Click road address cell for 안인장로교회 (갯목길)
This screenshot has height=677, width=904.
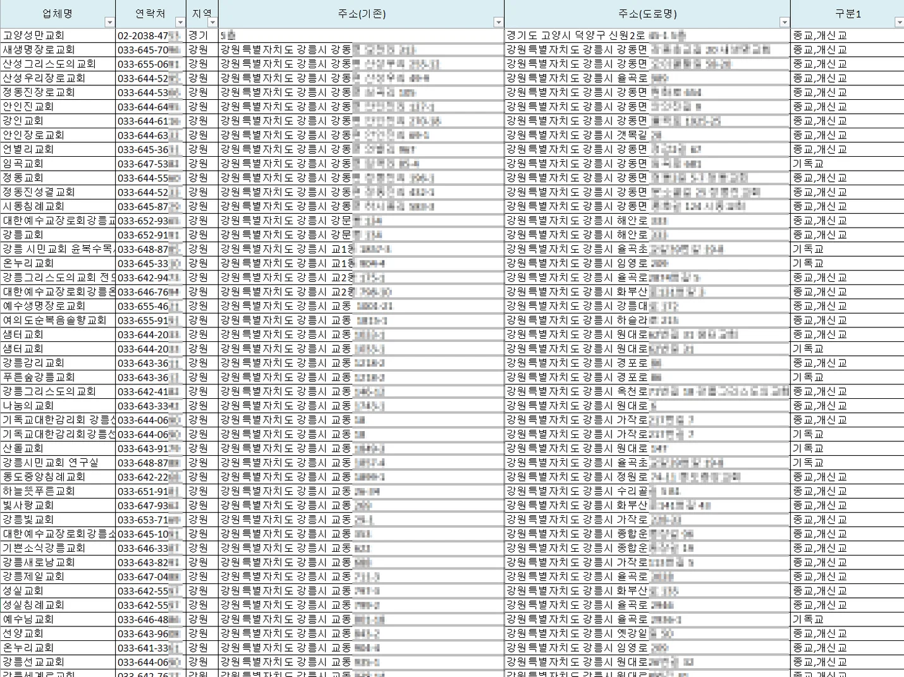point(647,135)
